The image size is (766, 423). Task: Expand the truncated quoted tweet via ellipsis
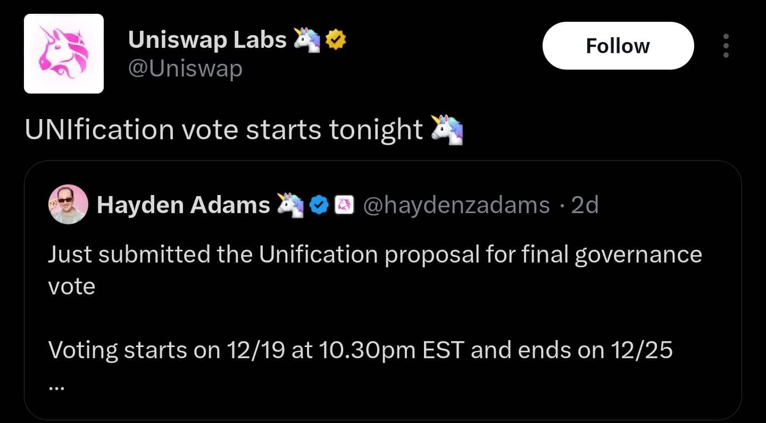[56, 387]
